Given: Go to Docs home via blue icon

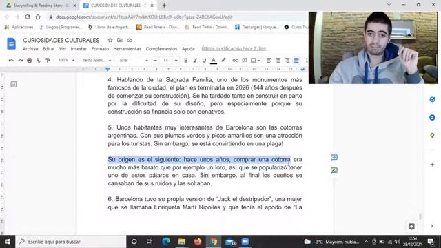Looking at the screenshot, I should click(x=11, y=43).
